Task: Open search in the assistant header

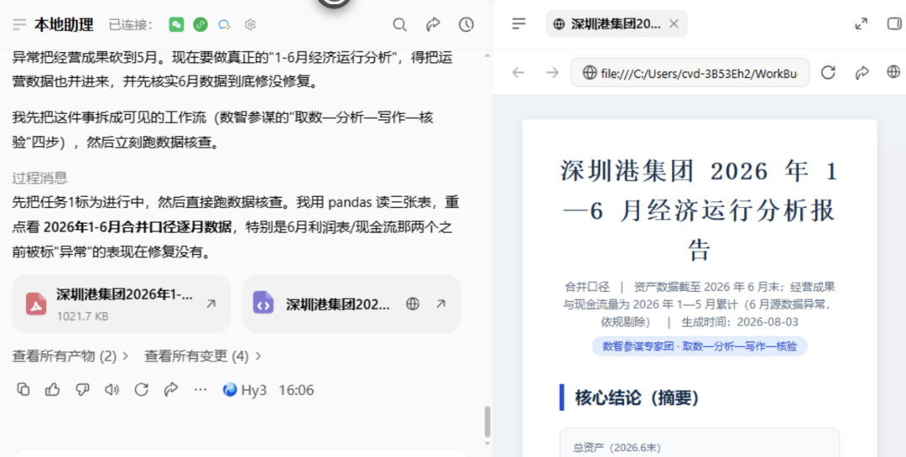Action: click(x=400, y=24)
